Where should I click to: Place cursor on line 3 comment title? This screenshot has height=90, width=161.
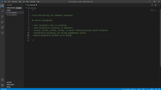click(52, 15)
